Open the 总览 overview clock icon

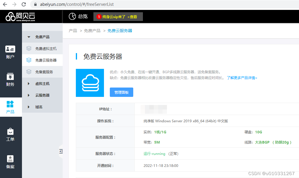point(72,17)
